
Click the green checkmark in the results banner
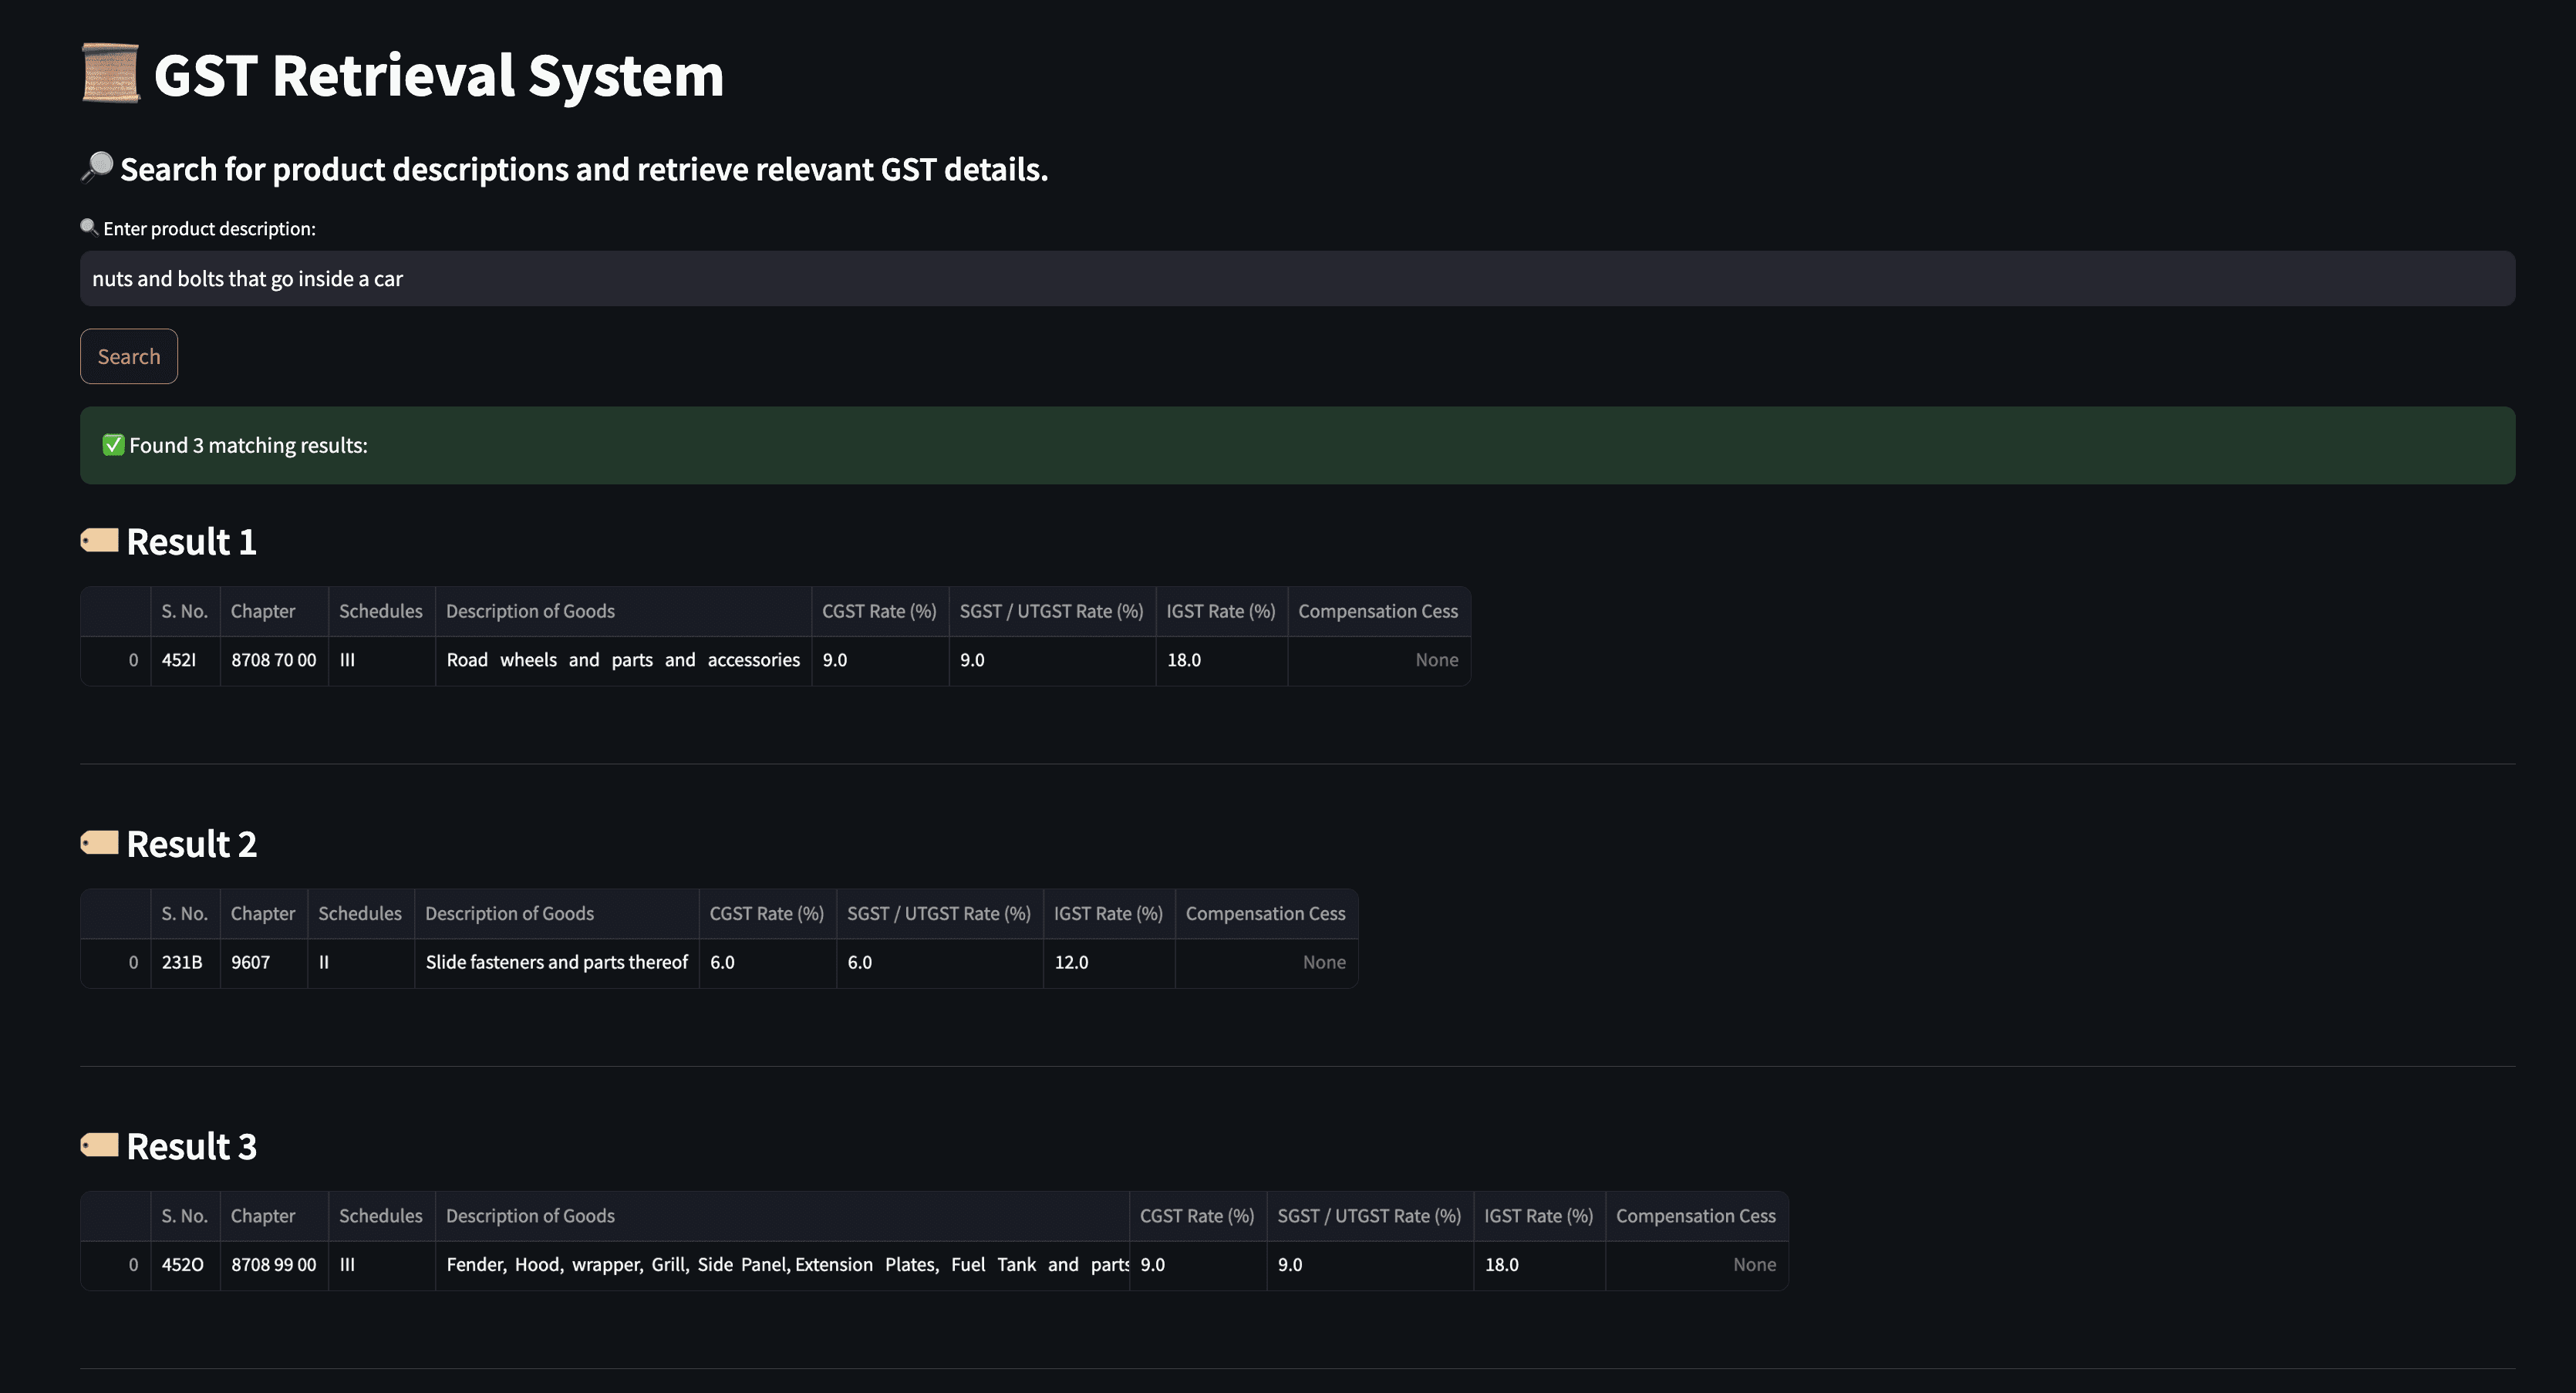point(114,445)
